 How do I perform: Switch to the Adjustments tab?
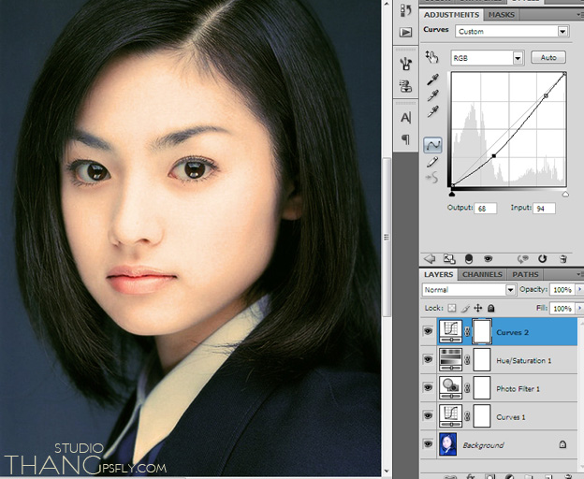[x=451, y=15]
